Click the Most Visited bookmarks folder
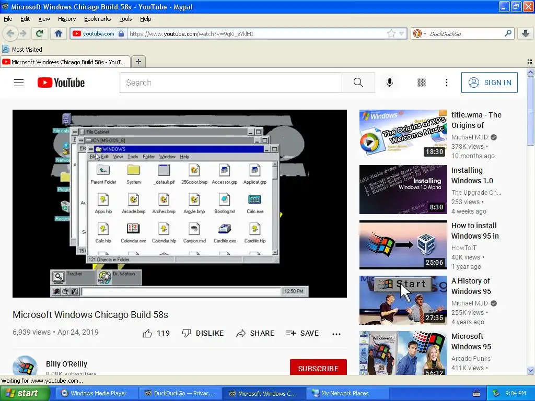The width and height of the screenshot is (535, 401). point(22,50)
